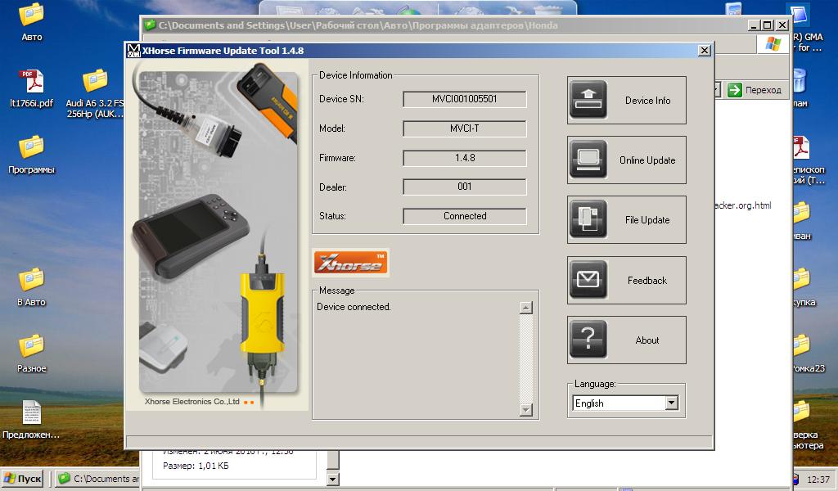The width and height of the screenshot is (838, 491).
Task: Select the В Авто desktop folder
Action: [32, 287]
